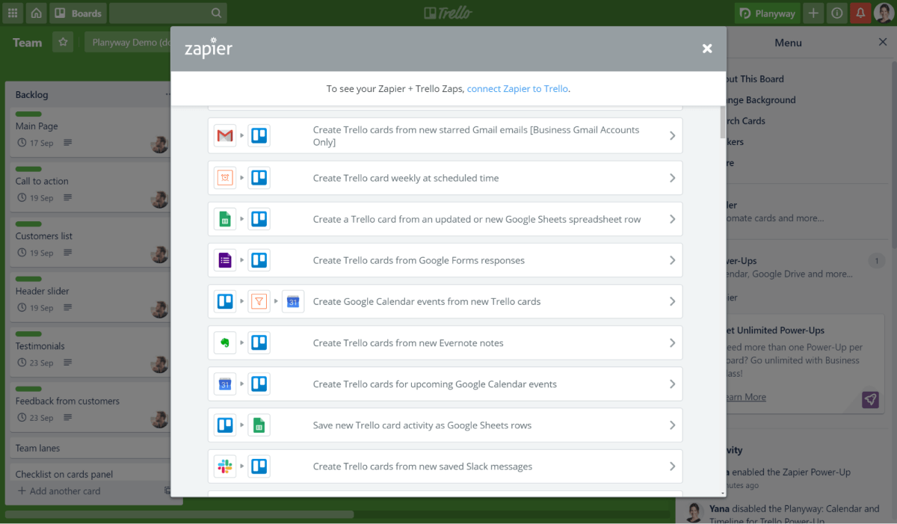Open Trello notifications via the bell icon
897x524 pixels.
click(860, 13)
